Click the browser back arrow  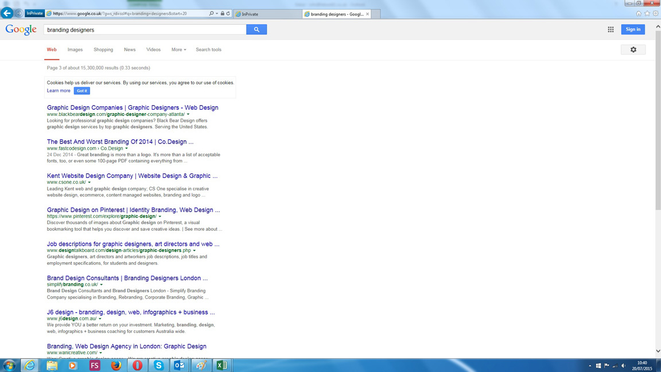click(7, 13)
